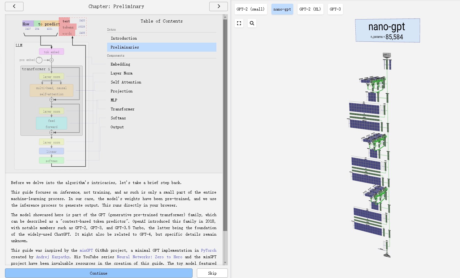Click the scrollbar up arrow

[x=225, y=17]
